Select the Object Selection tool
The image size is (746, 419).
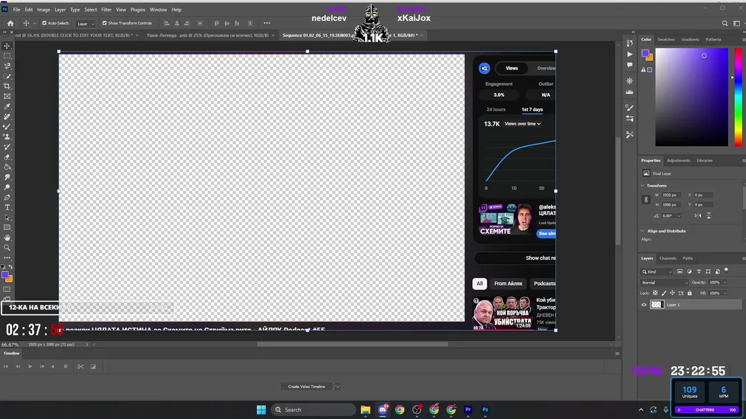tap(7, 76)
